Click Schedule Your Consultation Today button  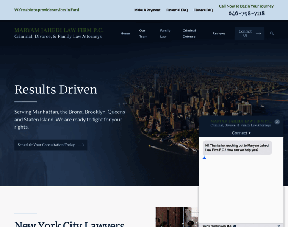51,145
